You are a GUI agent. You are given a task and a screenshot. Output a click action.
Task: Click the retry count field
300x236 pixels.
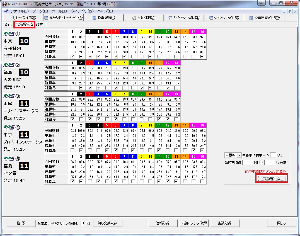pyautogui.click(x=83, y=223)
